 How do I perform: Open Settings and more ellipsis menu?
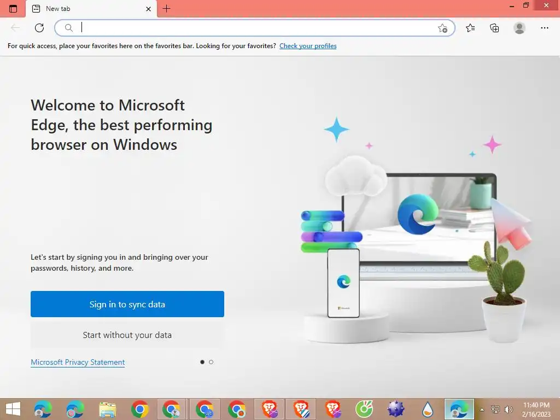(544, 28)
